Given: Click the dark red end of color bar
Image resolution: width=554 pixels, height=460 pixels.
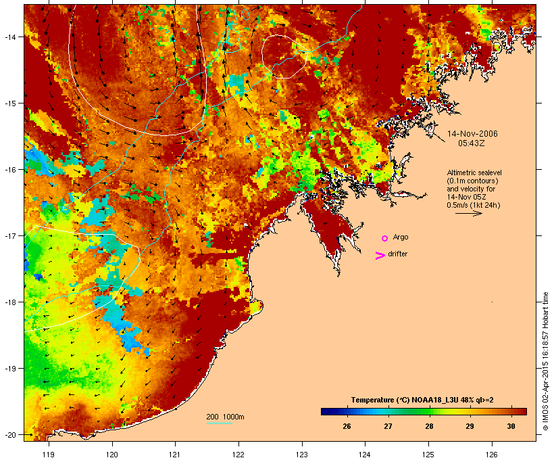Looking at the screenshot, I should [x=524, y=411].
